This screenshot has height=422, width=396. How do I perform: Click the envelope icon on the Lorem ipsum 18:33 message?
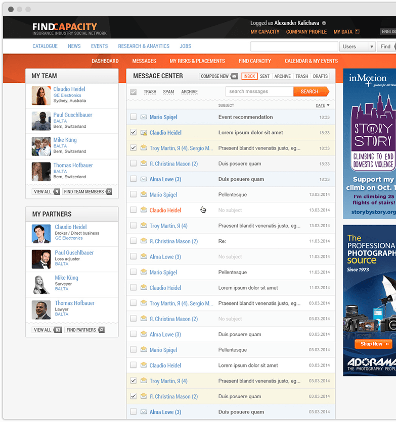click(x=144, y=133)
